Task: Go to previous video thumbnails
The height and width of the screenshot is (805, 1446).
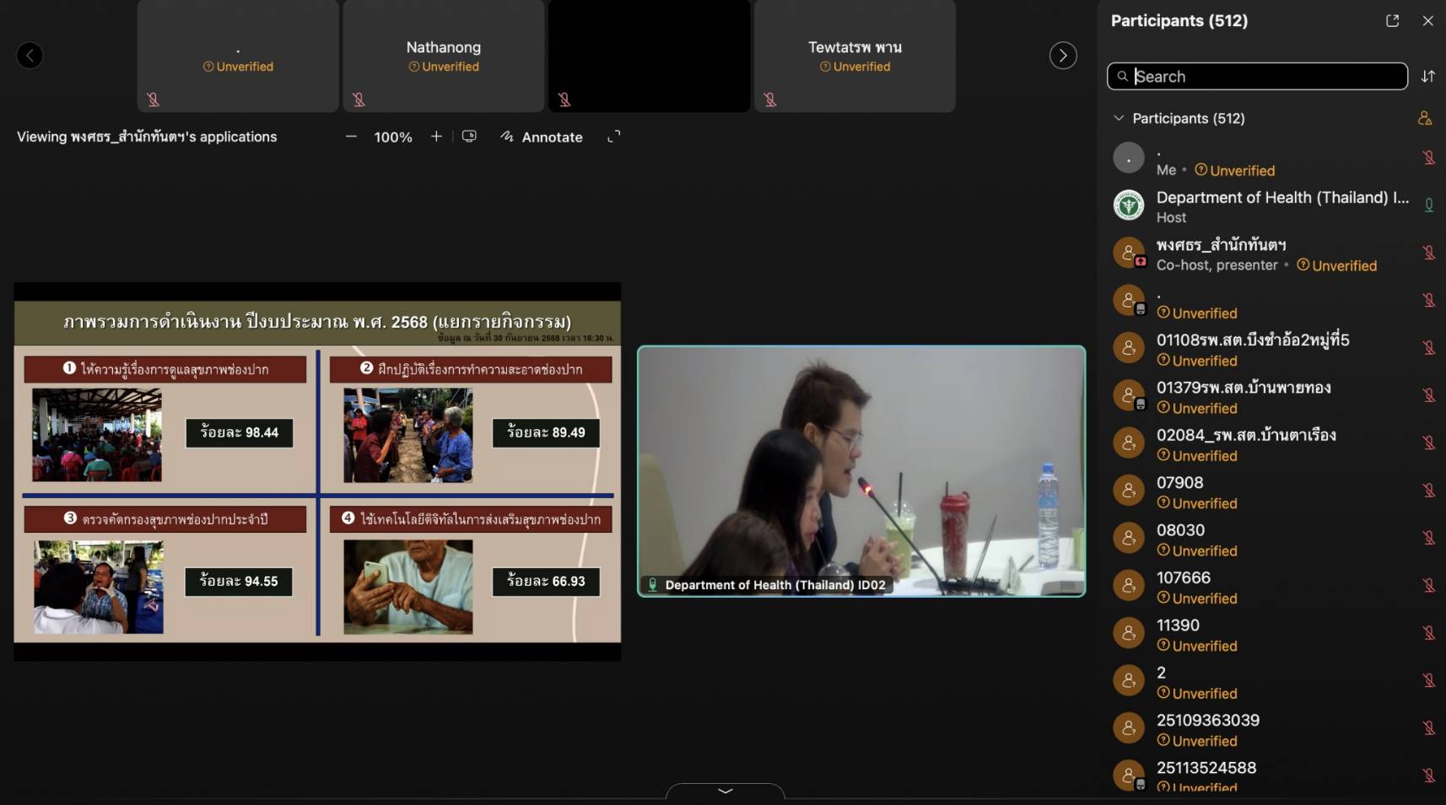Action: click(30, 56)
